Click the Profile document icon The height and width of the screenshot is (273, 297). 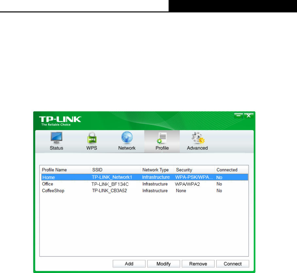(x=162, y=138)
